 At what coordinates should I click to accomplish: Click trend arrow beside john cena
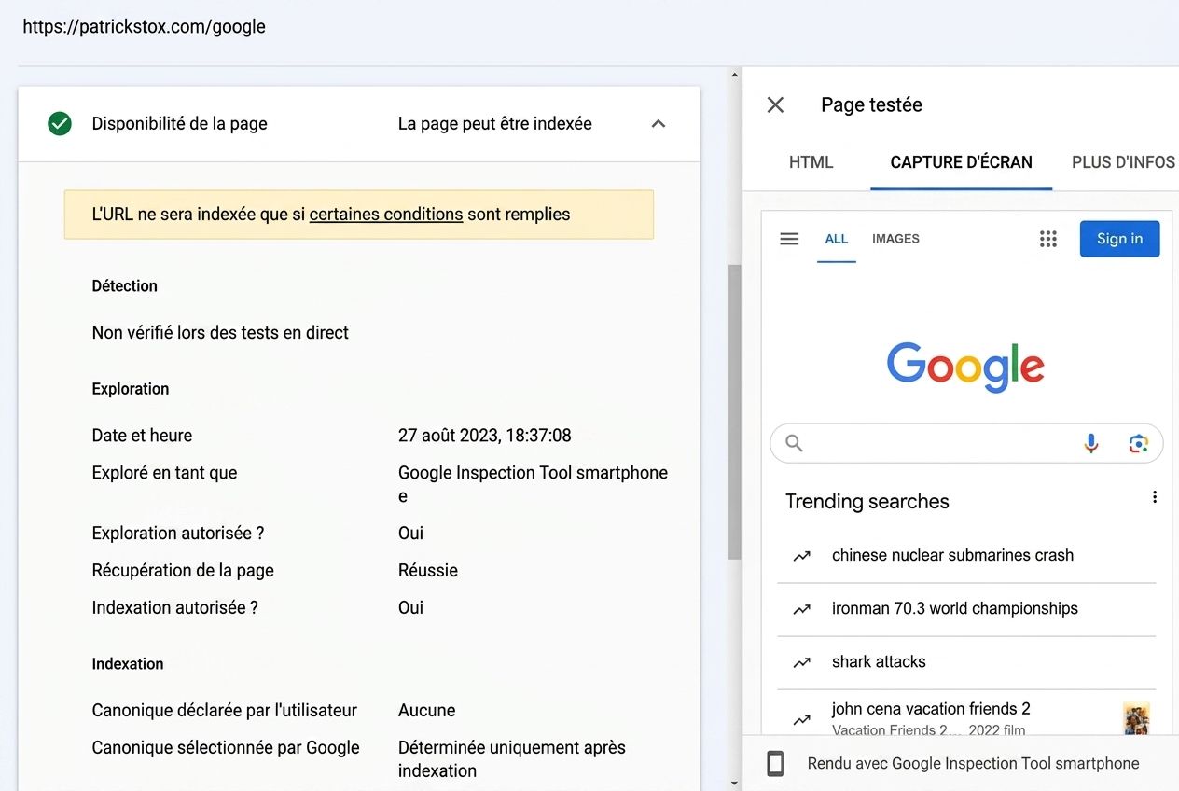click(x=801, y=719)
